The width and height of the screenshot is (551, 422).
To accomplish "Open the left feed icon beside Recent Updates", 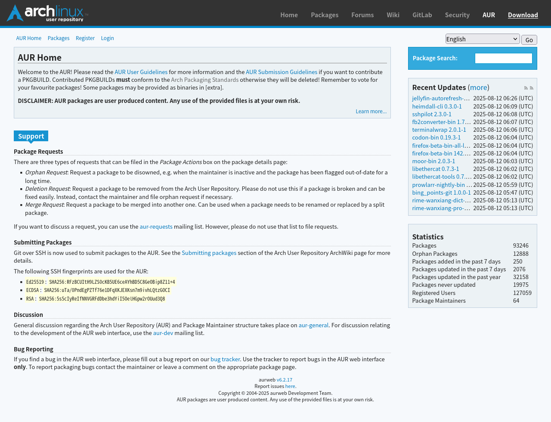I will [526, 88].
